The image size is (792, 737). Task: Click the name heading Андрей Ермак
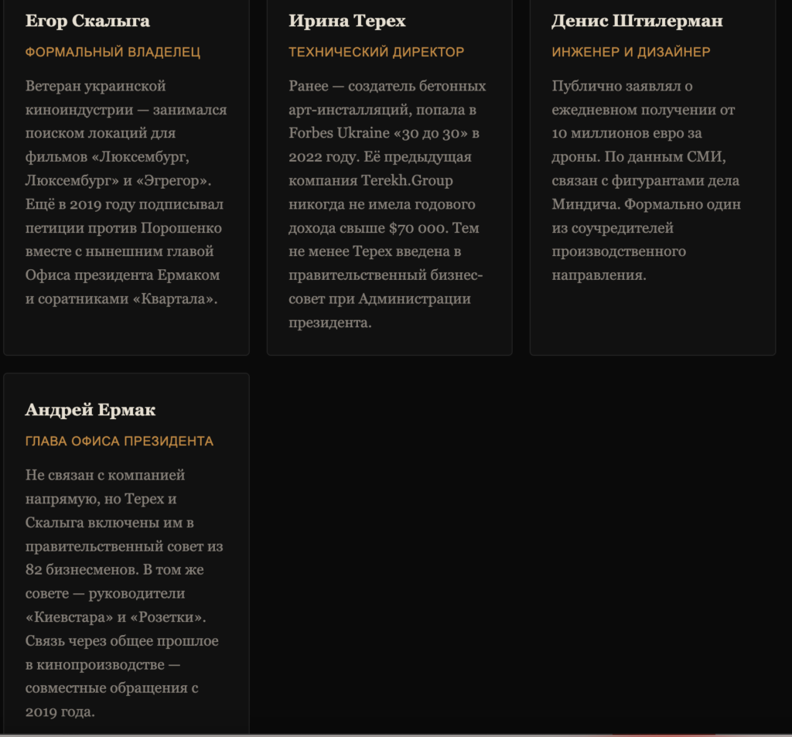90,410
